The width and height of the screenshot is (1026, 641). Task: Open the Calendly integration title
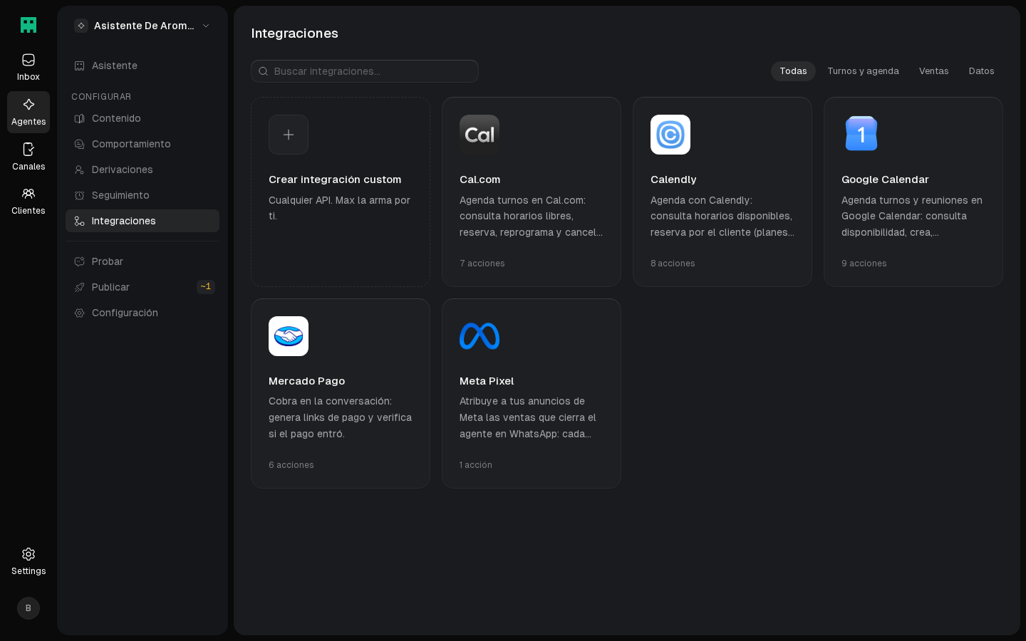point(673,179)
